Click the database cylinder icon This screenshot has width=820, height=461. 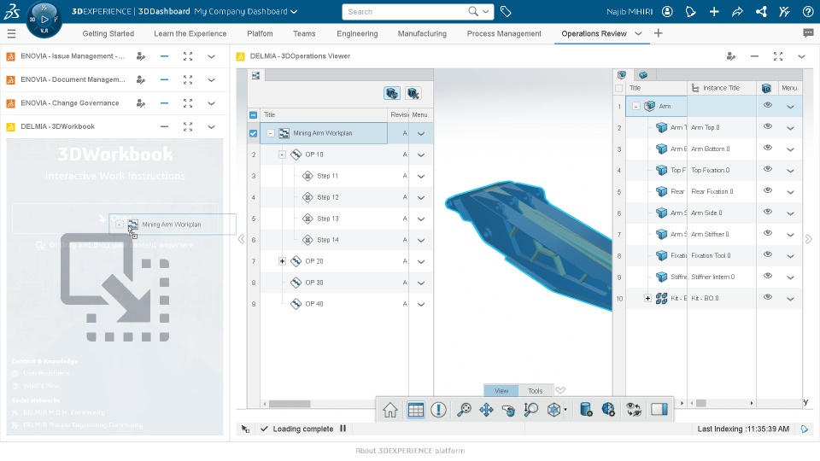[586, 410]
